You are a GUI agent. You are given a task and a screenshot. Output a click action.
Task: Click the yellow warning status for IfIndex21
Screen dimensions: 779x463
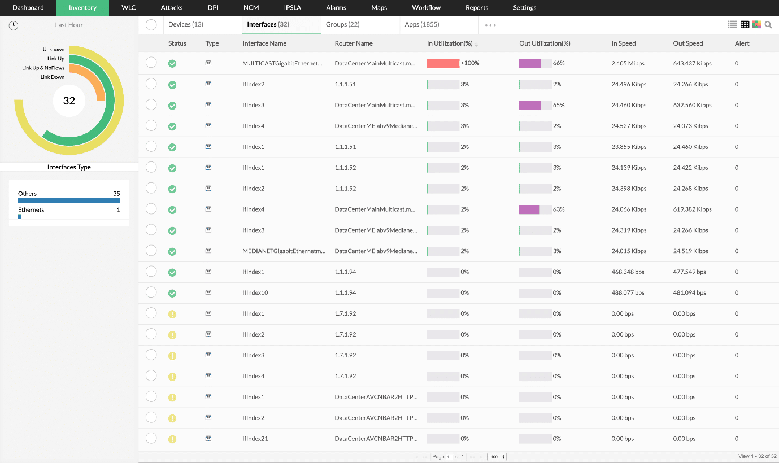tap(172, 439)
